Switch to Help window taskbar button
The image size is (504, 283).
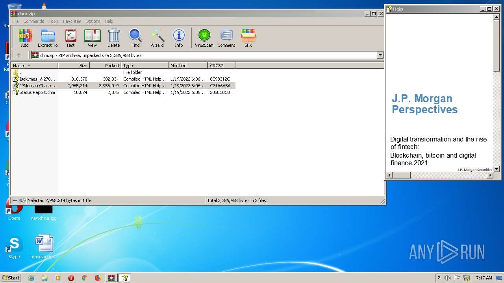pyautogui.click(x=124, y=278)
